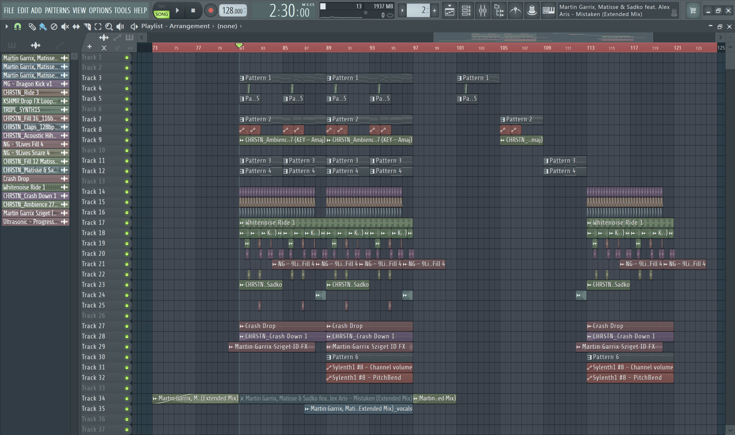Select the Slip tool
This screenshot has height=435, width=735.
pyautogui.click(x=76, y=26)
